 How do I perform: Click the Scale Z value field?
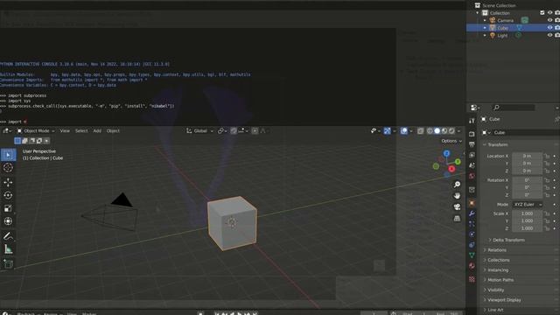pos(527,228)
